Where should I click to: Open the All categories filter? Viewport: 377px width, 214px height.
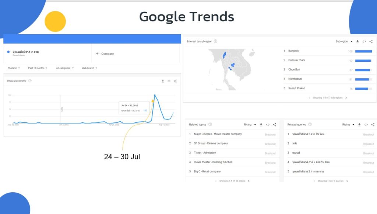pos(63,68)
